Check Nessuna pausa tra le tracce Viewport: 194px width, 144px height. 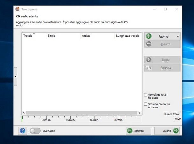[146, 104]
